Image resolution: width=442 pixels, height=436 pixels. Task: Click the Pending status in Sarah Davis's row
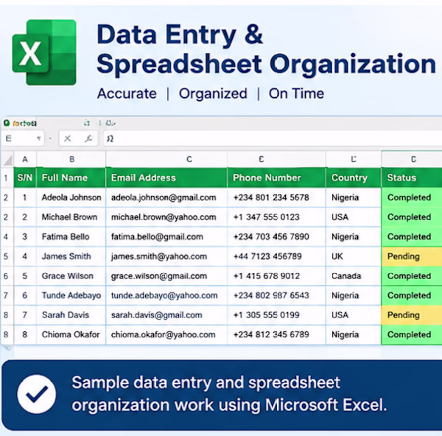412,314
